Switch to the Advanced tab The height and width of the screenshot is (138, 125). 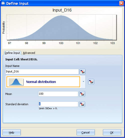[29, 53]
